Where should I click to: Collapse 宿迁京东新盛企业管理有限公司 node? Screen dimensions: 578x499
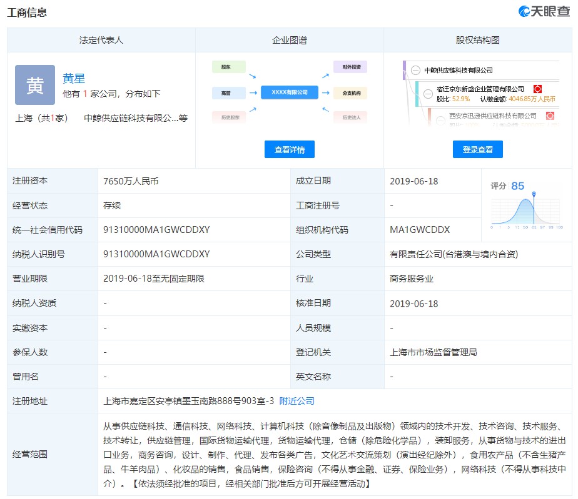click(x=428, y=94)
